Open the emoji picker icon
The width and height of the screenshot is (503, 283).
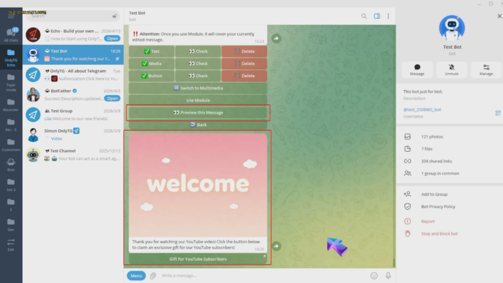point(374,276)
